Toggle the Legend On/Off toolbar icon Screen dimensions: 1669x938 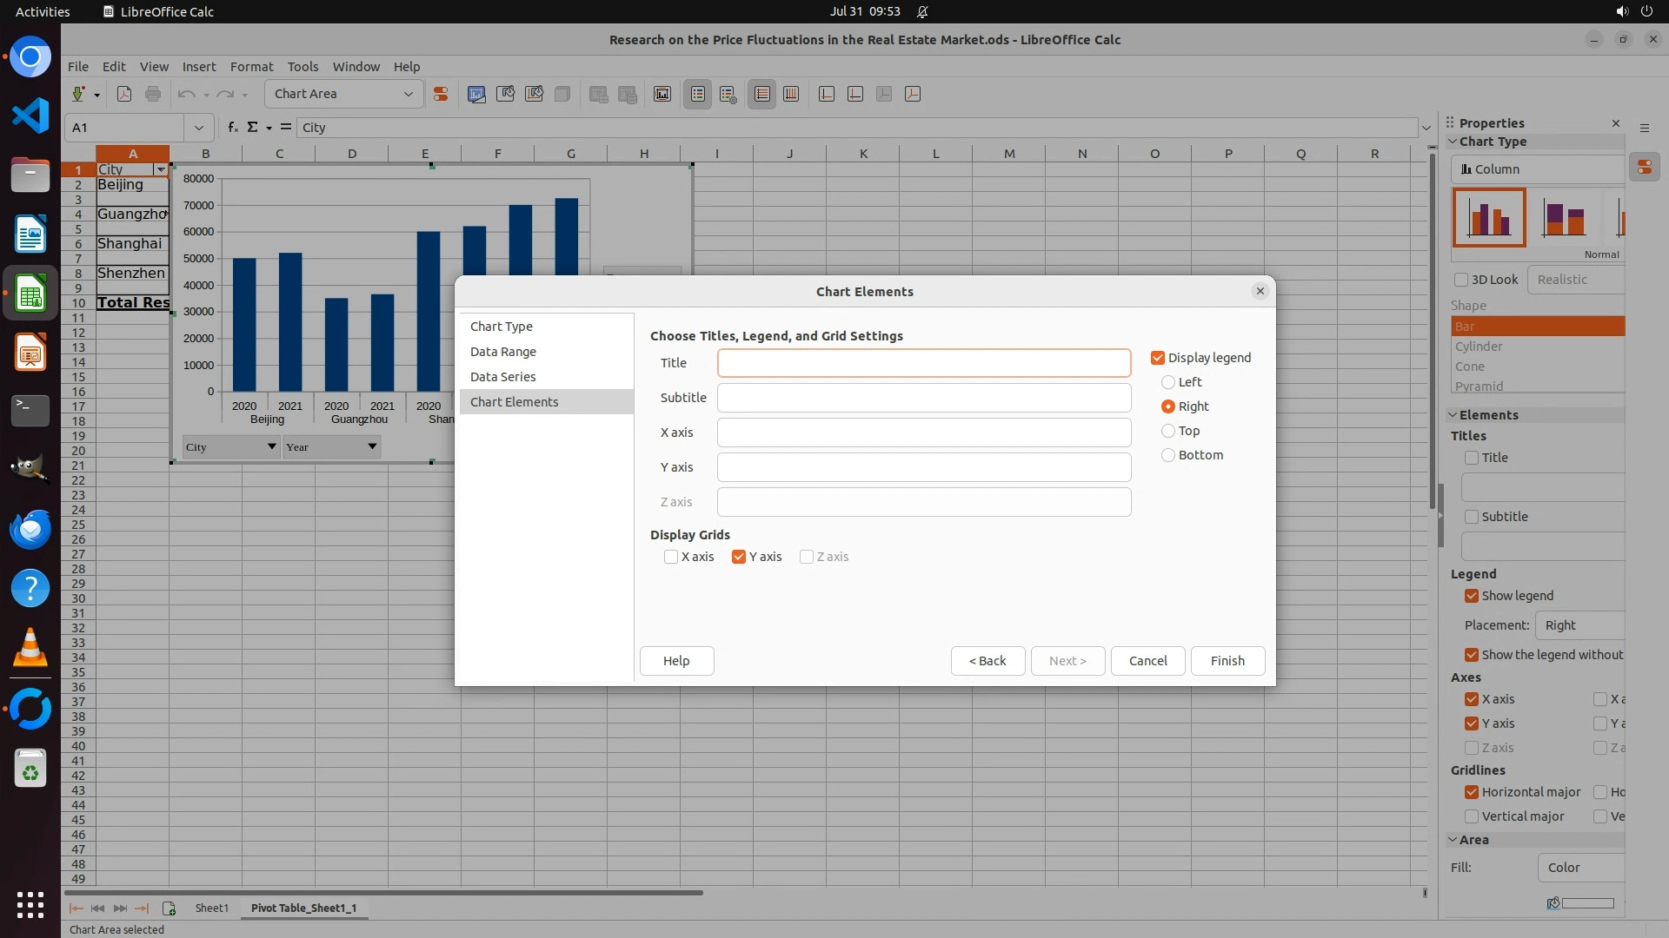pyautogui.click(x=698, y=94)
